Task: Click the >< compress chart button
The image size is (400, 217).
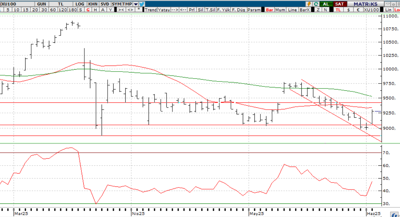Action: pos(121,10)
